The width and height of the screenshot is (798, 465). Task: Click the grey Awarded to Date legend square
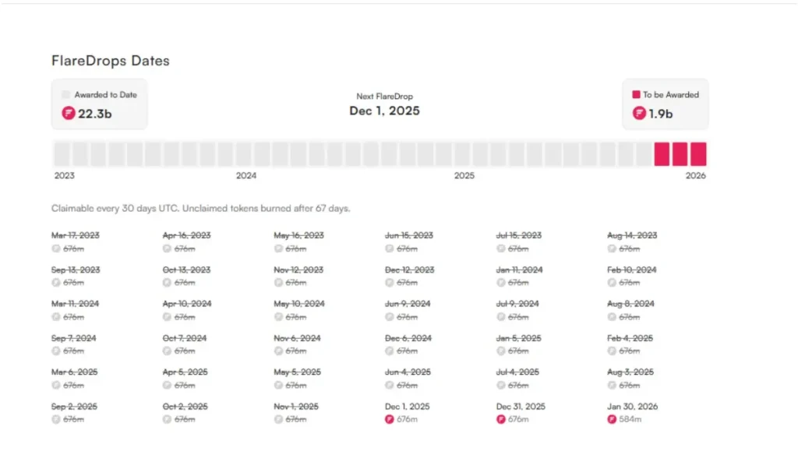click(x=66, y=95)
